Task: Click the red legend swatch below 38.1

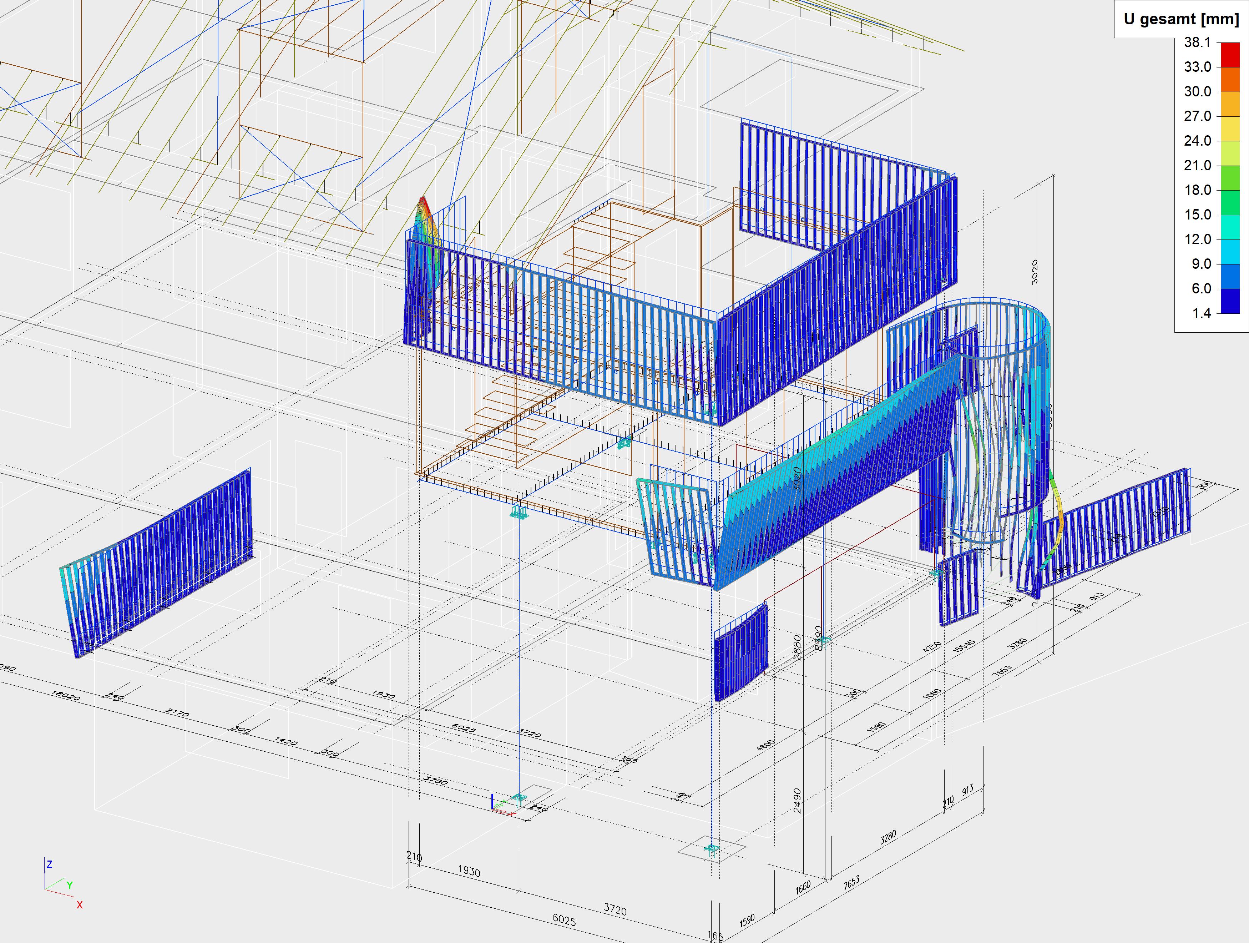Action: coord(1230,55)
